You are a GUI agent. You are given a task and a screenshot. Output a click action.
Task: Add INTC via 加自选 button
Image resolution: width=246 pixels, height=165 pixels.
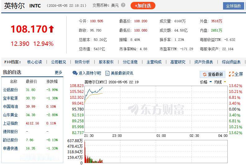(143, 6)
